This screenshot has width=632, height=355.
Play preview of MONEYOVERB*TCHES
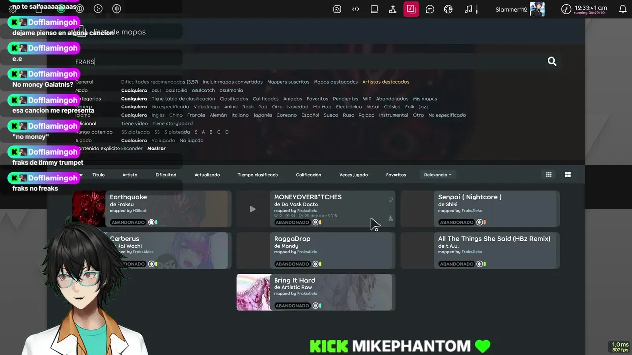pyautogui.click(x=252, y=209)
